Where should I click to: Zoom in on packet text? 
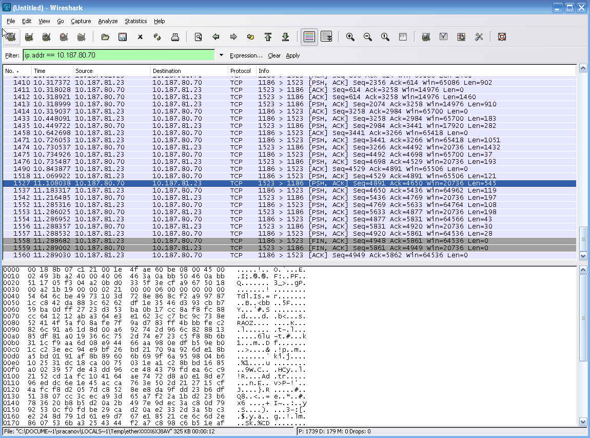coord(350,37)
